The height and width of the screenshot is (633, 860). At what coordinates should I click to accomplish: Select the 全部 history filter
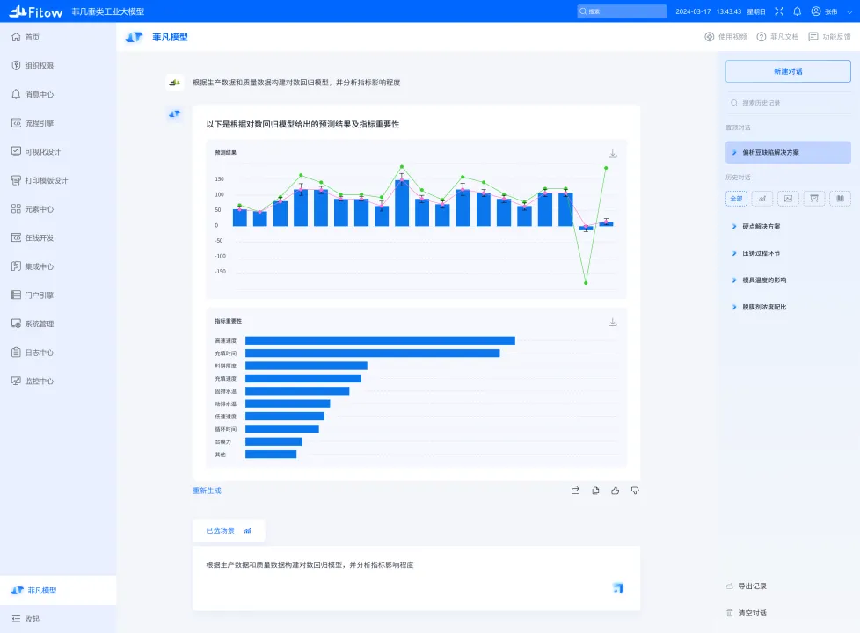pos(736,199)
